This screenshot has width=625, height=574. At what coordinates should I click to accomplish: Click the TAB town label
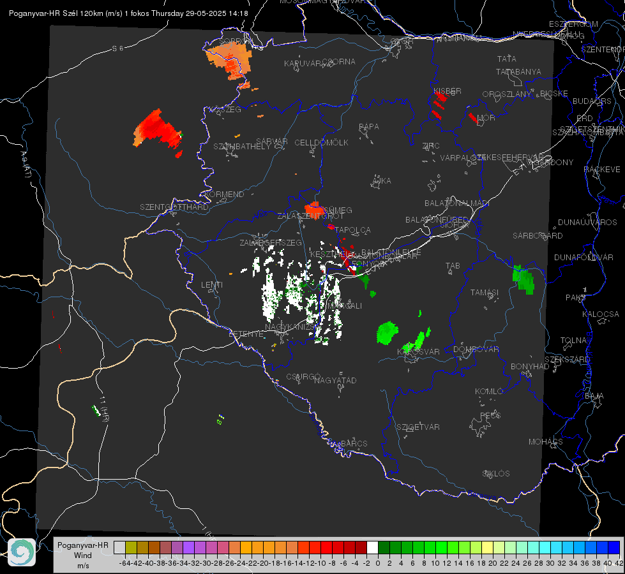453,266
